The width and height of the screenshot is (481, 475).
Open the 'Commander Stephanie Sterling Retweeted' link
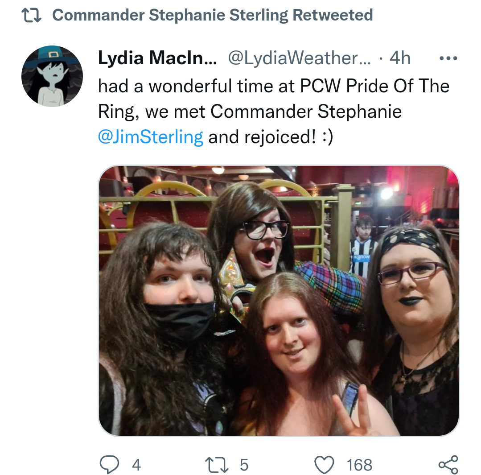(213, 15)
